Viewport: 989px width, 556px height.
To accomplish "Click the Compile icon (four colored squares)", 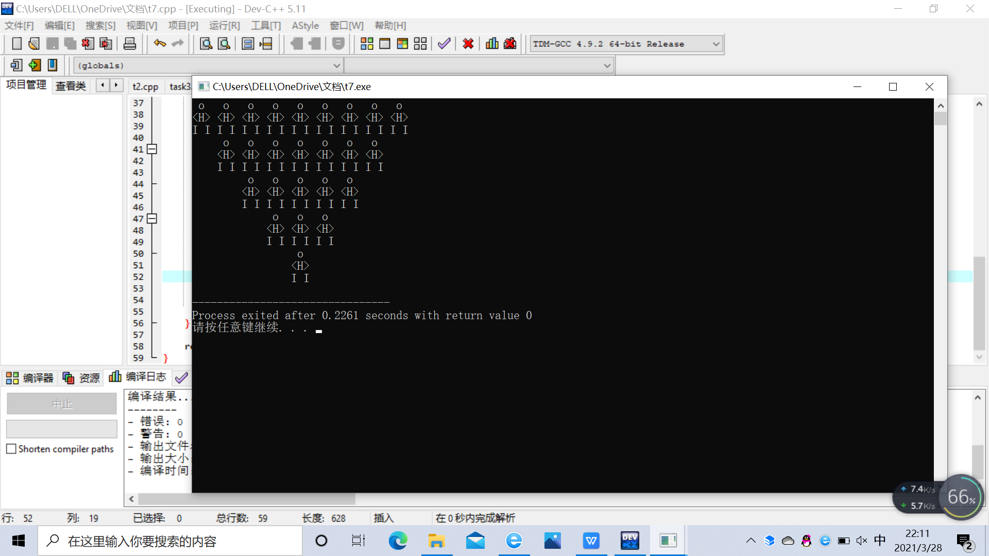I will point(367,44).
